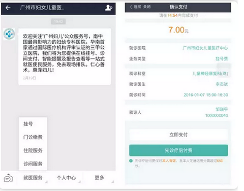
Task: Tap the chat timestamp at the top of the conversation
Action: click(58, 21)
